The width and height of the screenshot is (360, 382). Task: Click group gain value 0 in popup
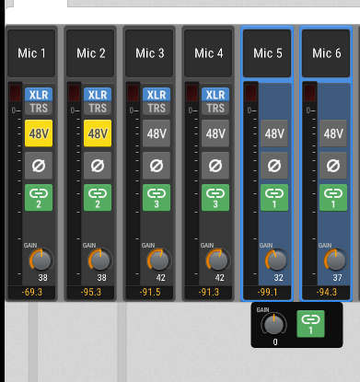point(275,342)
